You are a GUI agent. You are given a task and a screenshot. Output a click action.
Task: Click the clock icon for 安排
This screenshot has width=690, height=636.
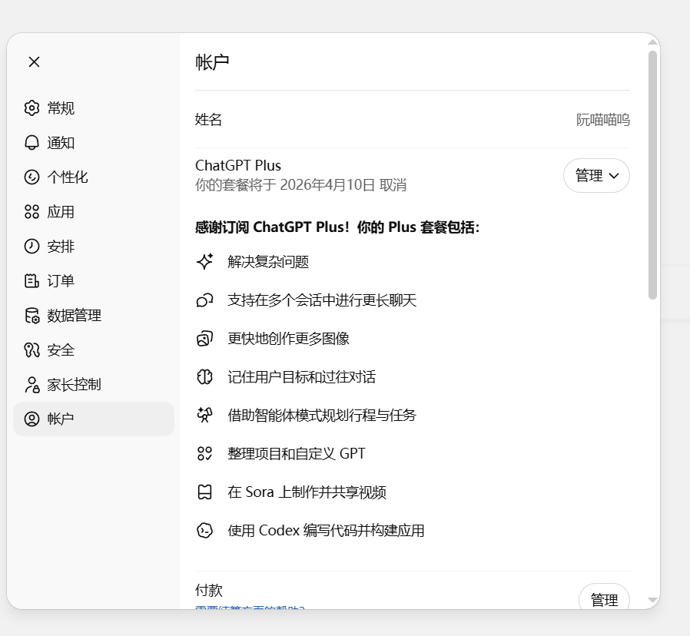coord(32,247)
